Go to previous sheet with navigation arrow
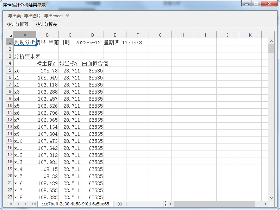 (18, 204)
